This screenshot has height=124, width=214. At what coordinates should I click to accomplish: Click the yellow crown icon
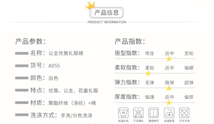(x=90, y=6)
